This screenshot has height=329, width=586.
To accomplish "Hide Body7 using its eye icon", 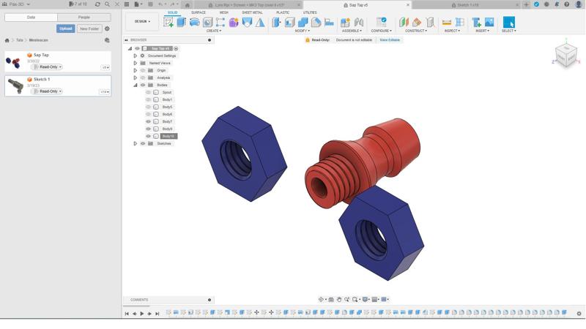I will (148, 121).
